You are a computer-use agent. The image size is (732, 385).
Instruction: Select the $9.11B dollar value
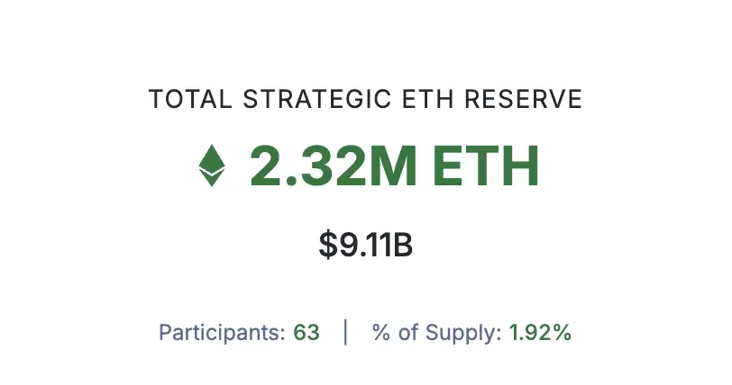(x=365, y=246)
